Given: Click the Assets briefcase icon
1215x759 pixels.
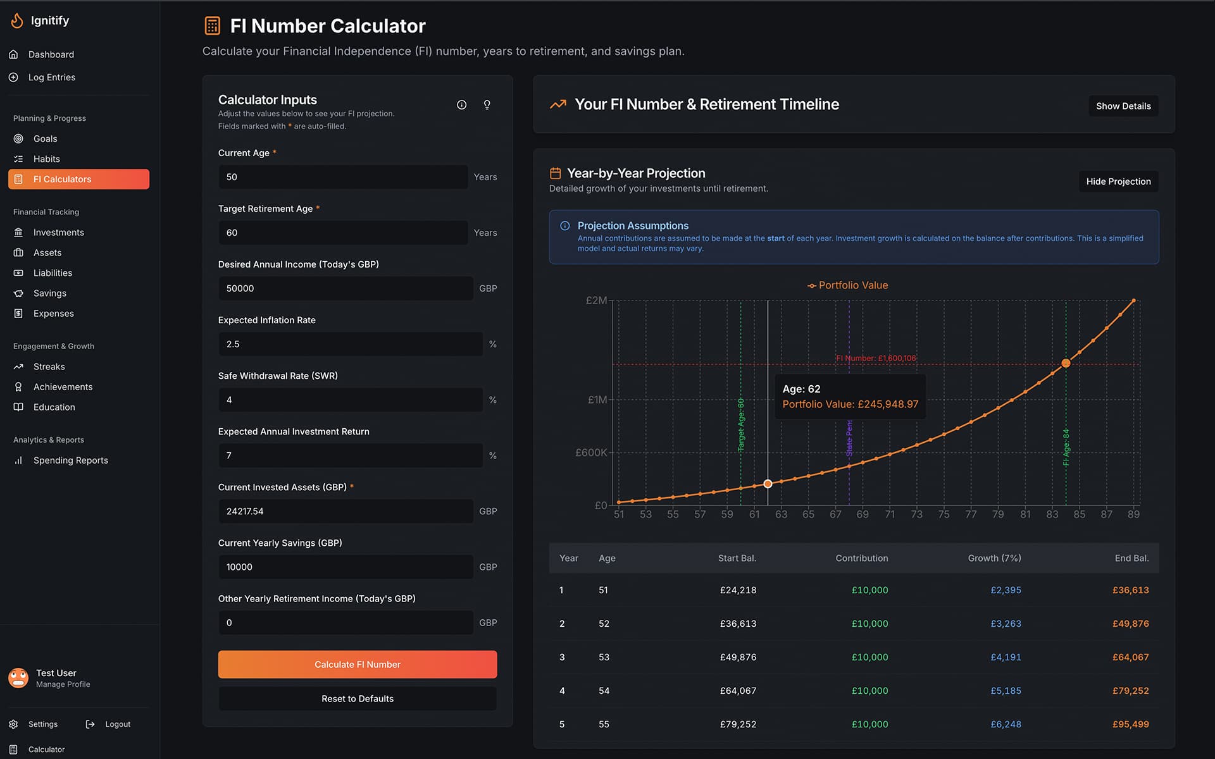Looking at the screenshot, I should coord(18,252).
